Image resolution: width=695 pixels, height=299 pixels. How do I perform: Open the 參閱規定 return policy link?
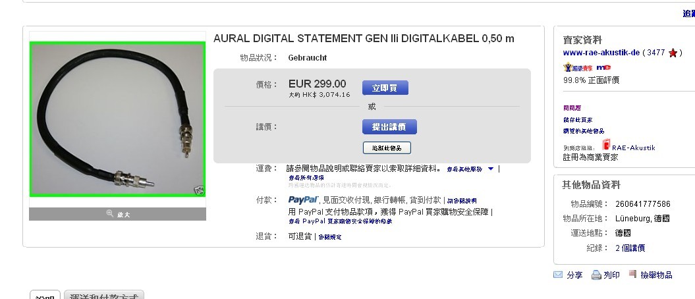tap(330, 237)
